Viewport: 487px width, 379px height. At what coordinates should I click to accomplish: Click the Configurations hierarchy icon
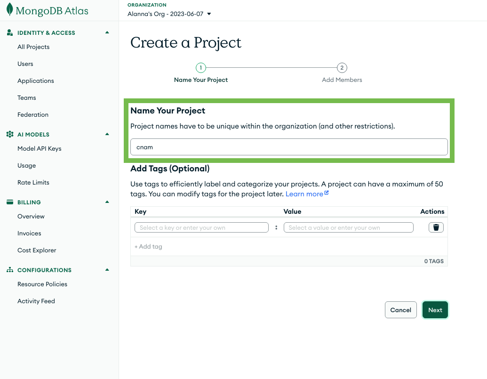point(10,270)
